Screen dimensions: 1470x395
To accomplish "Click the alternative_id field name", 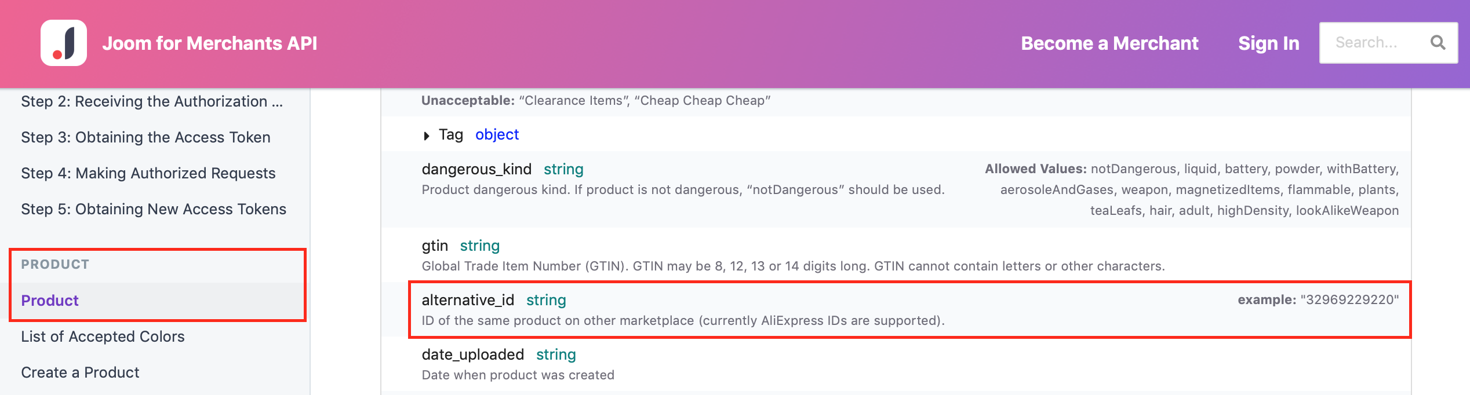I will pyautogui.click(x=468, y=300).
